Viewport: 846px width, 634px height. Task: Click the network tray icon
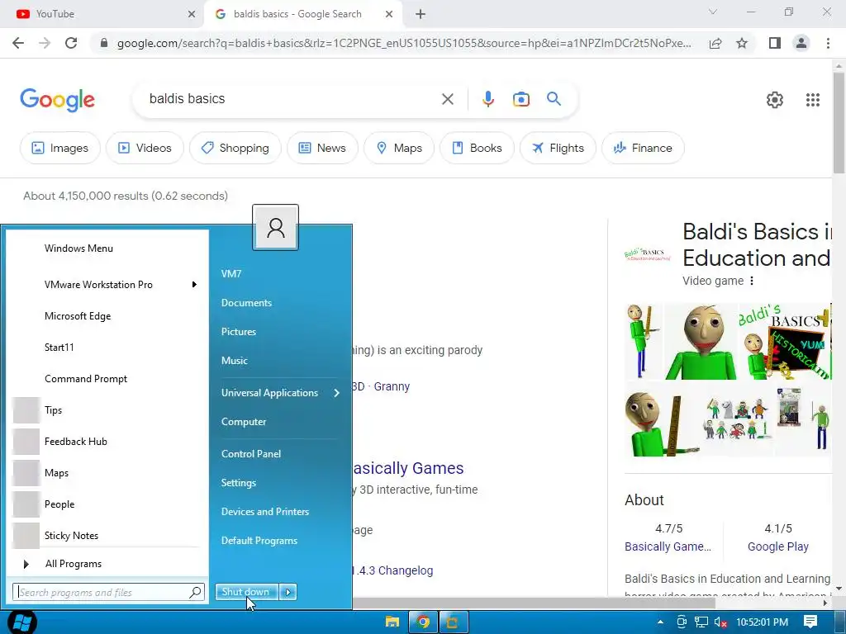[701, 622]
